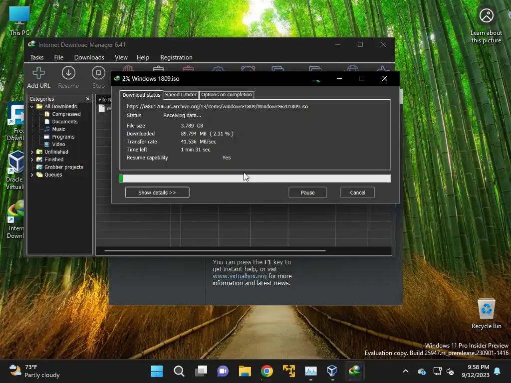Open the clock and date flyout
Image resolution: width=511 pixels, height=383 pixels.
[476, 371]
